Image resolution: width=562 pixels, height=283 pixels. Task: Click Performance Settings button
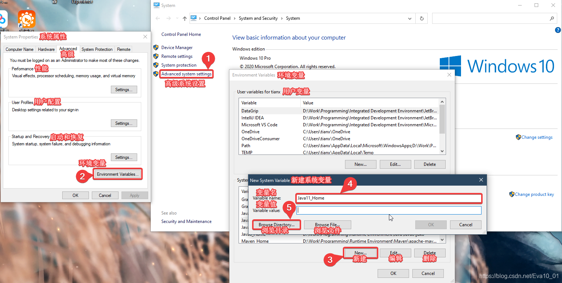tap(124, 90)
